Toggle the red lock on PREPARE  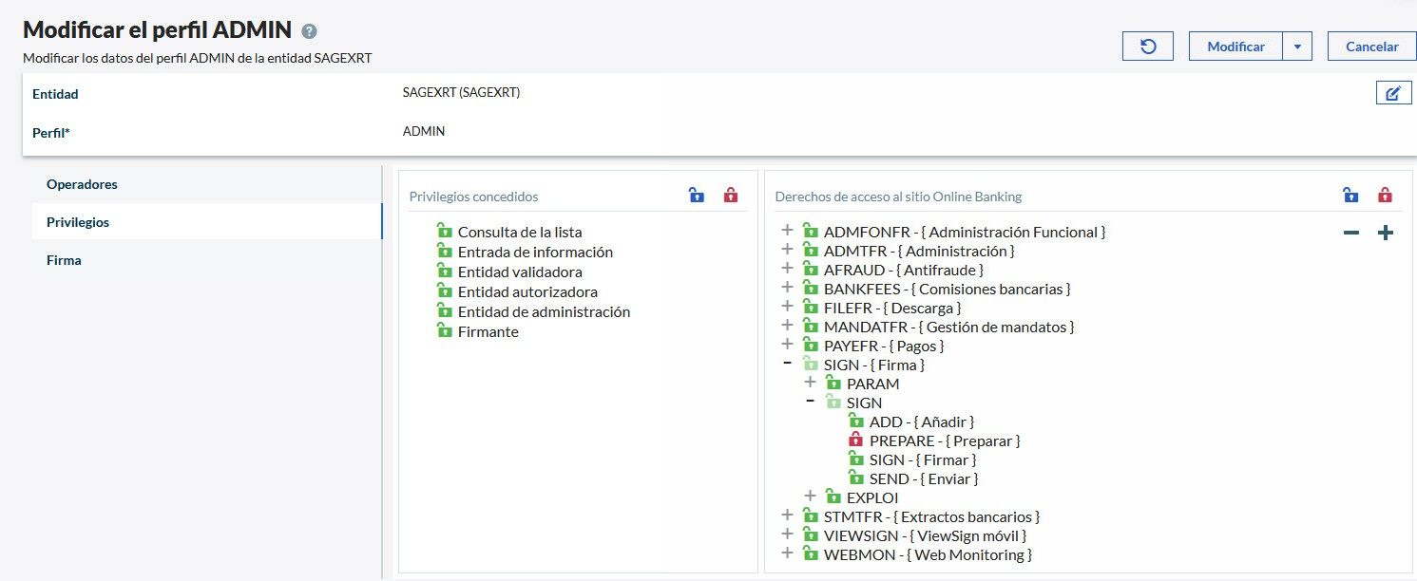pos(855,440)
